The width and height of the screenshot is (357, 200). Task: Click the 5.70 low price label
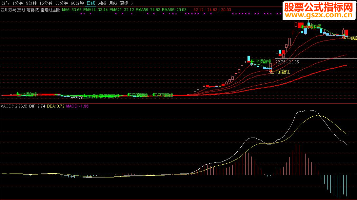coord(79,98)
